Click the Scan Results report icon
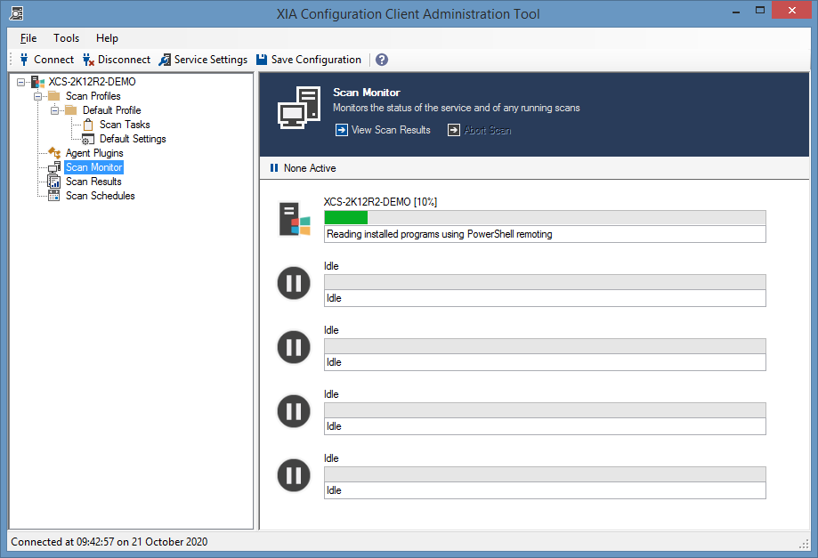This screenshot has height=558, width=818. tap(54, 182)
